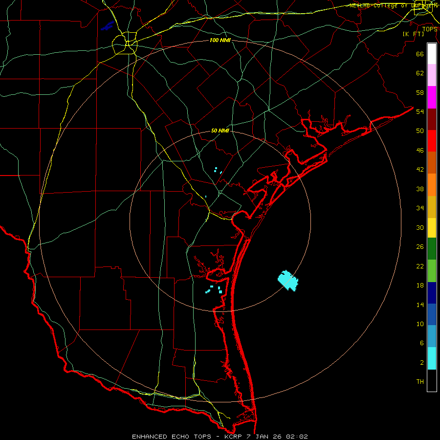Screen dimensions: 440x440
Task: Click the dark green legend swatch
Action: pos(432,249)
